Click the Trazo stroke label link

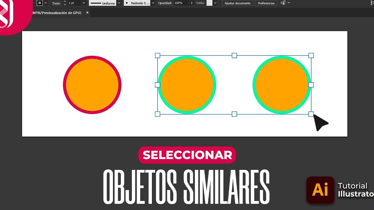click(x=56, y=3)
